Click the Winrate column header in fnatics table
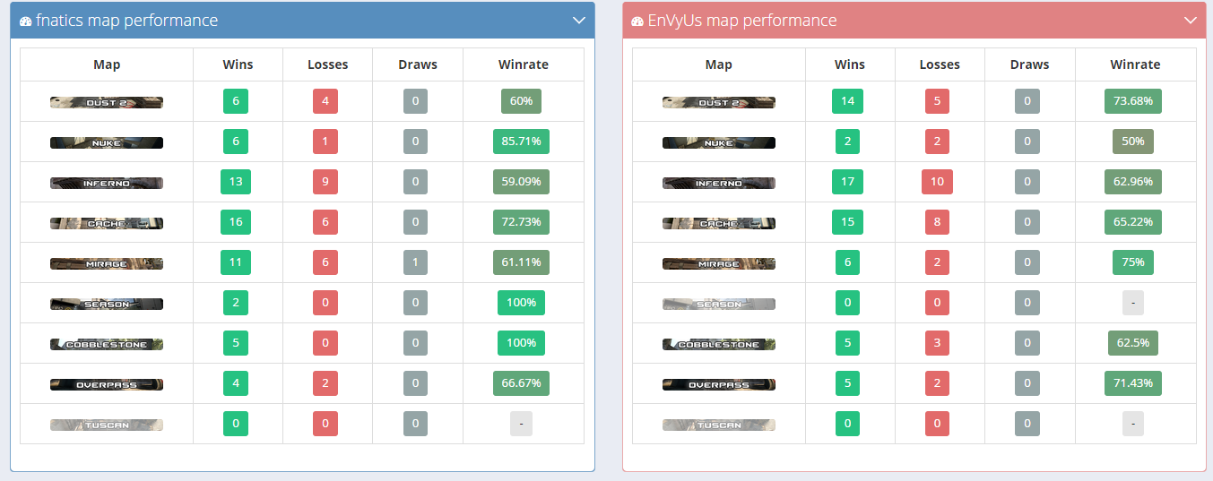1213x481 pixels. (523, 64)
